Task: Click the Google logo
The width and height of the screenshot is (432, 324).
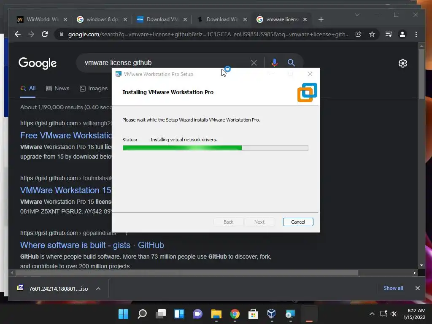Action: pyautogui.click(x=38, y=63)
